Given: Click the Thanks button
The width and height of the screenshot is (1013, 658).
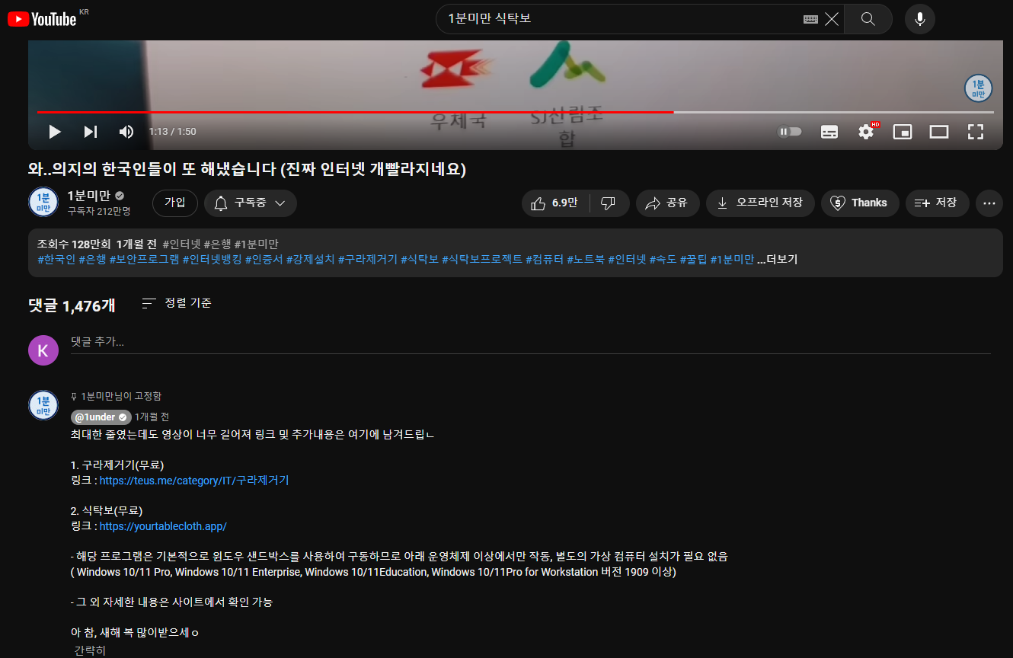Looking at the screenshot, I should (860, 203).
